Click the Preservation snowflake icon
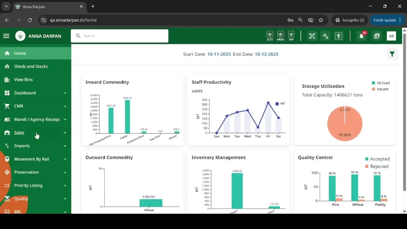The width and height of the screenshot is (407, 229). (7, 172)
